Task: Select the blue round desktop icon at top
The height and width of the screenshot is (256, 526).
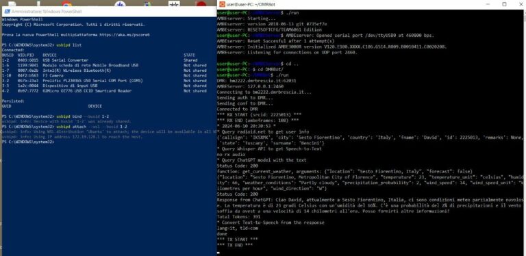Action: click(120, 4)
